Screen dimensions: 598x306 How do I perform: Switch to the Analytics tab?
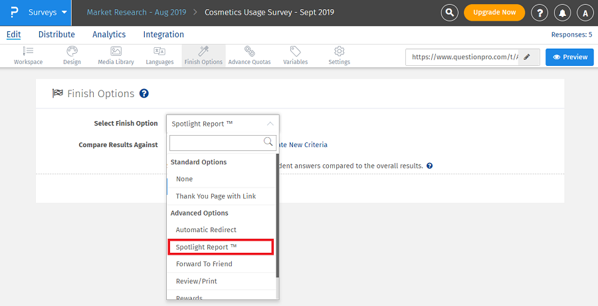(x=109, y=35)
